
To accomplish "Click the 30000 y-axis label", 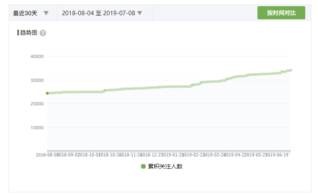I will (x=37, y=80).
